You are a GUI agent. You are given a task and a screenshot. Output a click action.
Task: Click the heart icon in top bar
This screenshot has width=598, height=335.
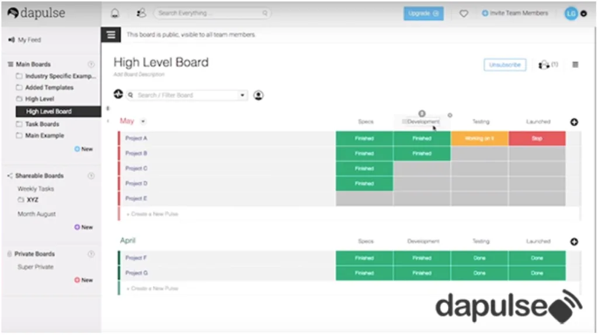463,14
